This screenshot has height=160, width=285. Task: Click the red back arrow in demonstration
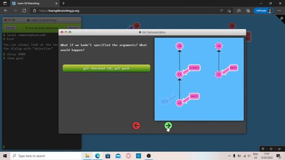pos(136,125)
